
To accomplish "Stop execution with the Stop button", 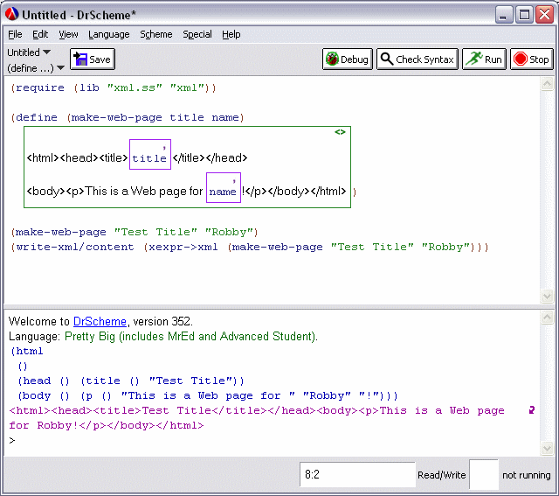I will tap(532, 59).
